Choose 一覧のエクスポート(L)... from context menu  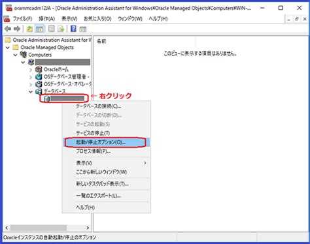click(x=107, y=196)
